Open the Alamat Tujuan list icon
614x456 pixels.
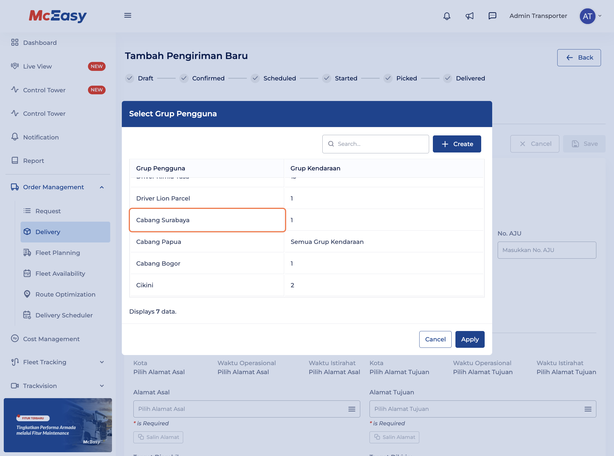pyautogui.click(x=588, y=409)
